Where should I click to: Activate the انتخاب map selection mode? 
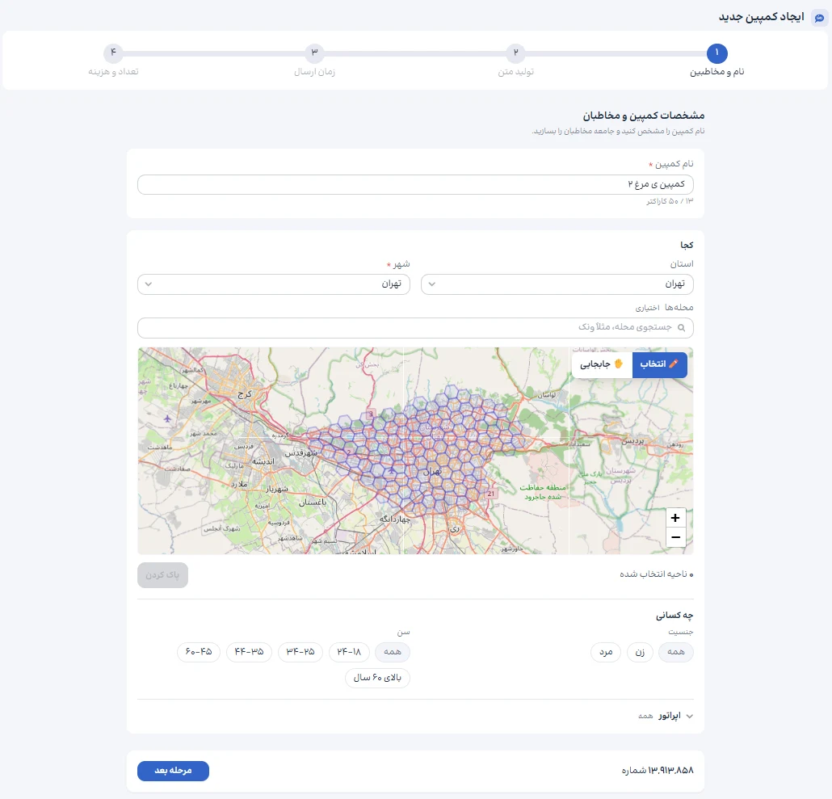click(660, 364)
